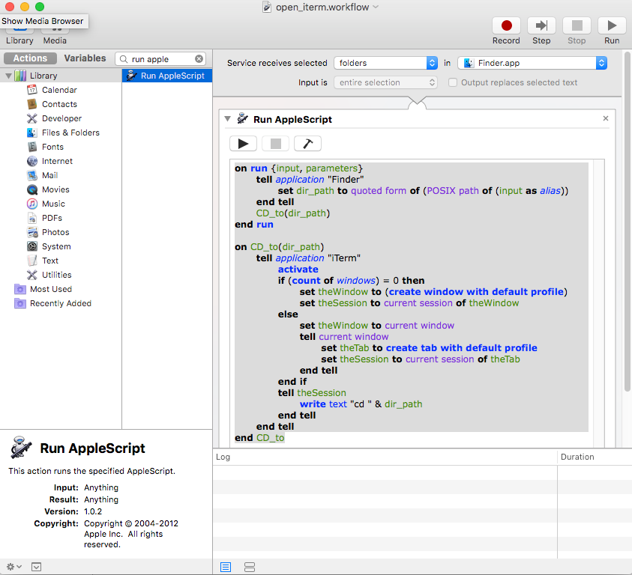Image resolution: width=632 pixels, height=575 pixels.
Task: Switch to the Variables tab
Action: [85, 58]
